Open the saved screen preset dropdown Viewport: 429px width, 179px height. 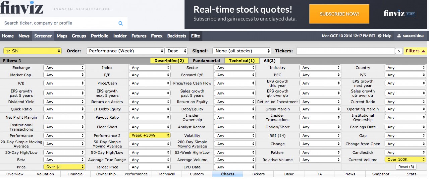(33, 51)
